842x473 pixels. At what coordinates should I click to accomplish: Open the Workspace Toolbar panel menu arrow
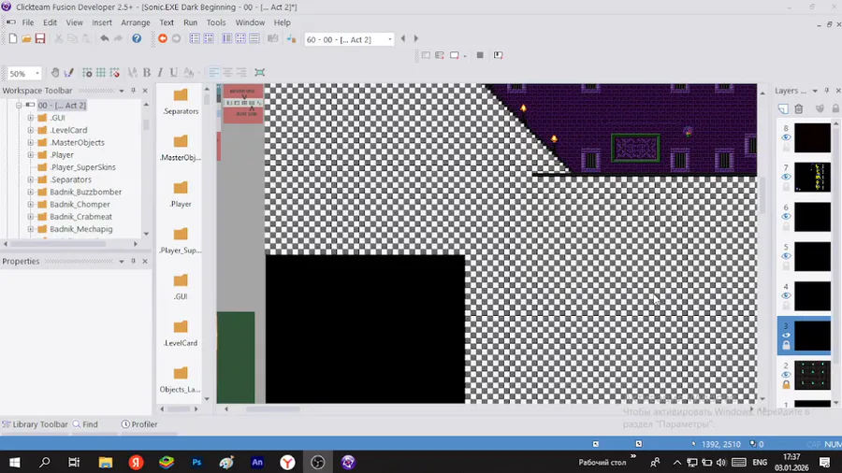pos(122,91)
